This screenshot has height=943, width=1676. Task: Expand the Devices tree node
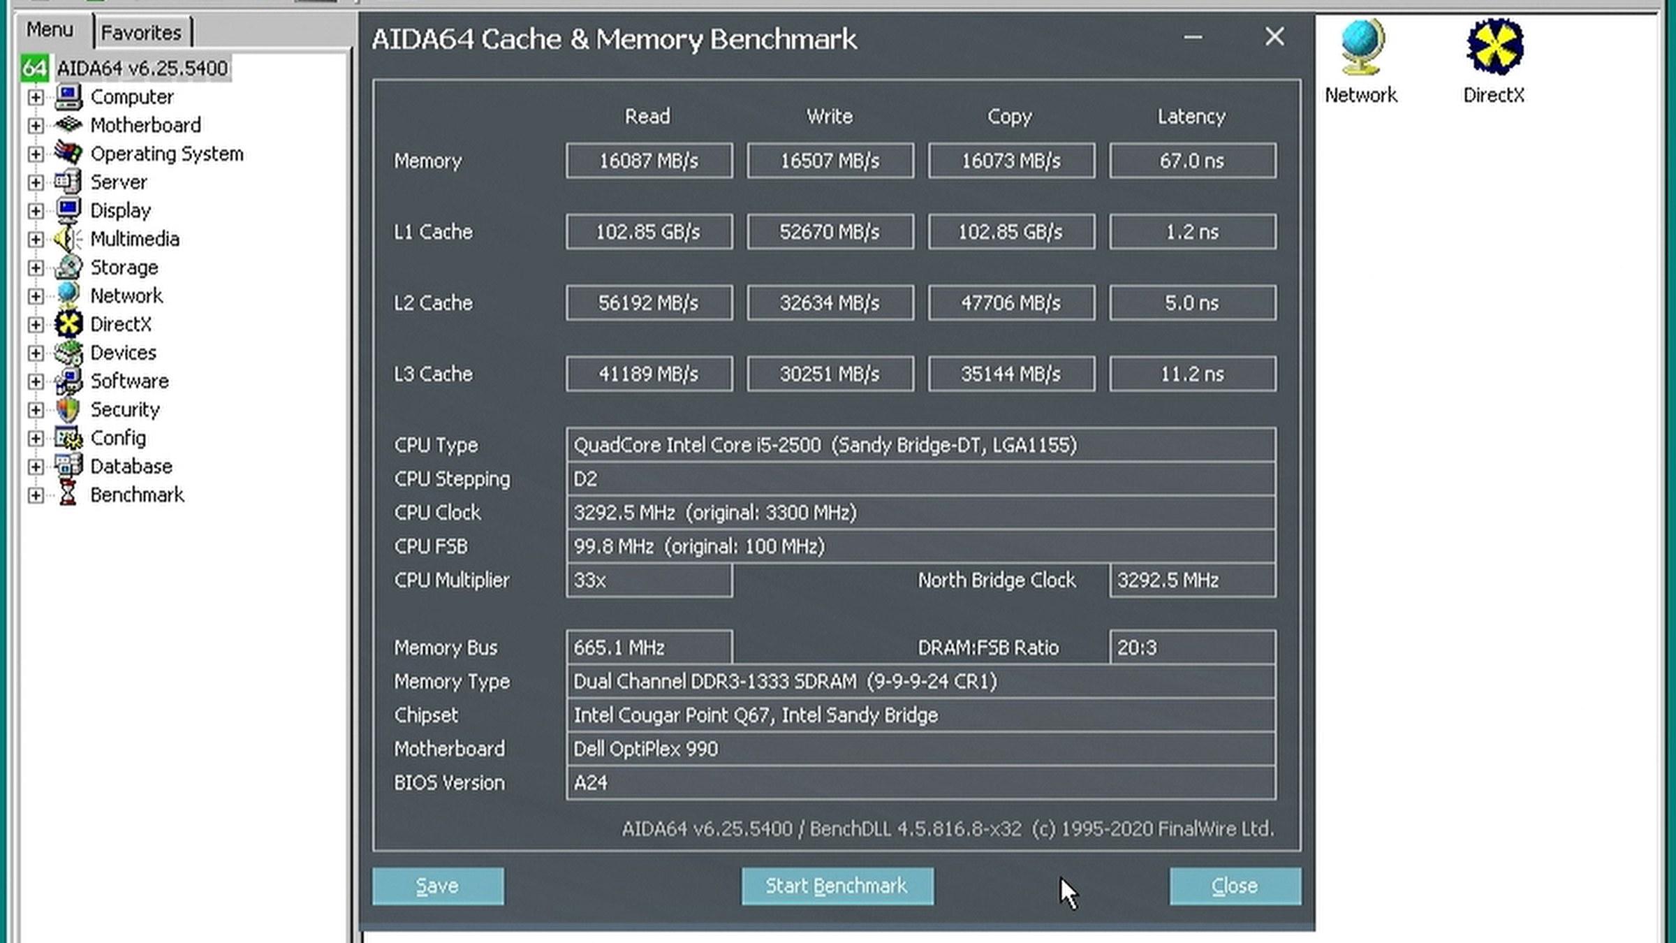(x=35, y=353)
